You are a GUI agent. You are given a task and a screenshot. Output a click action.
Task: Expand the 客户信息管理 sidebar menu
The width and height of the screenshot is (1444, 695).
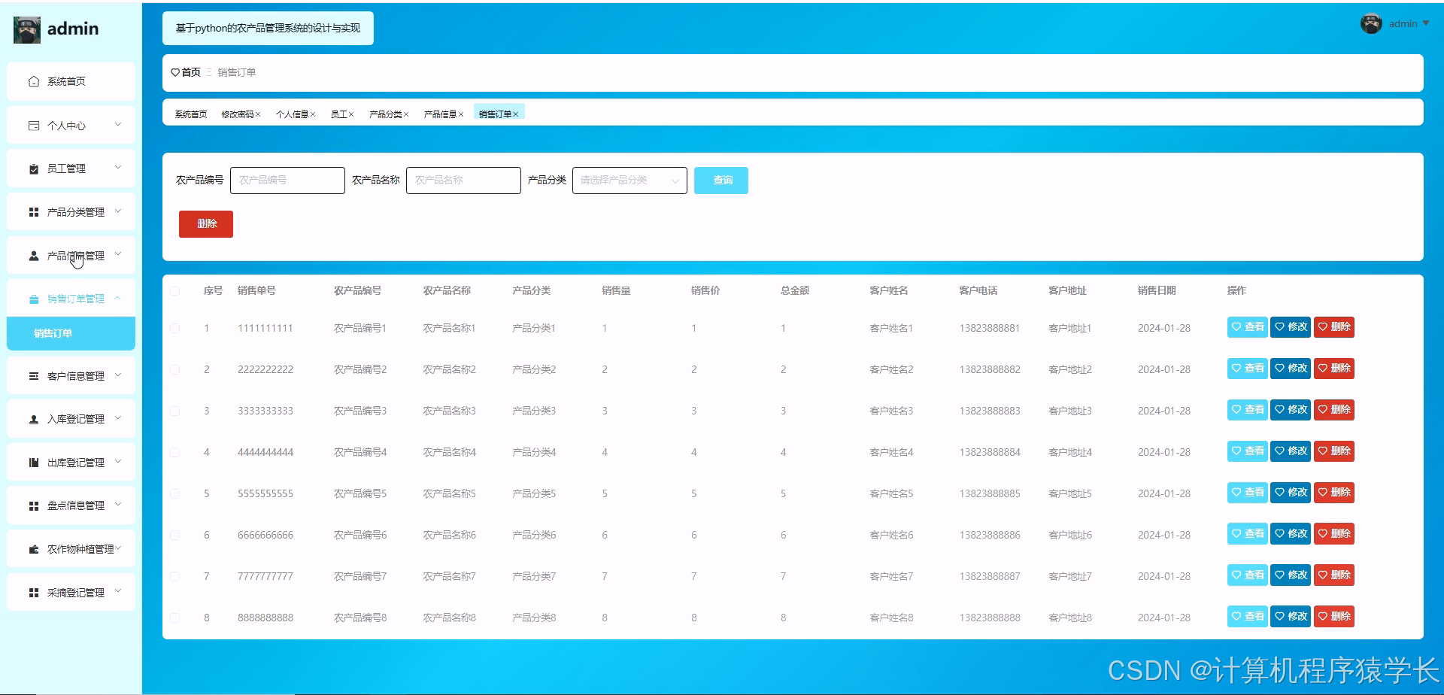(118, 375)
